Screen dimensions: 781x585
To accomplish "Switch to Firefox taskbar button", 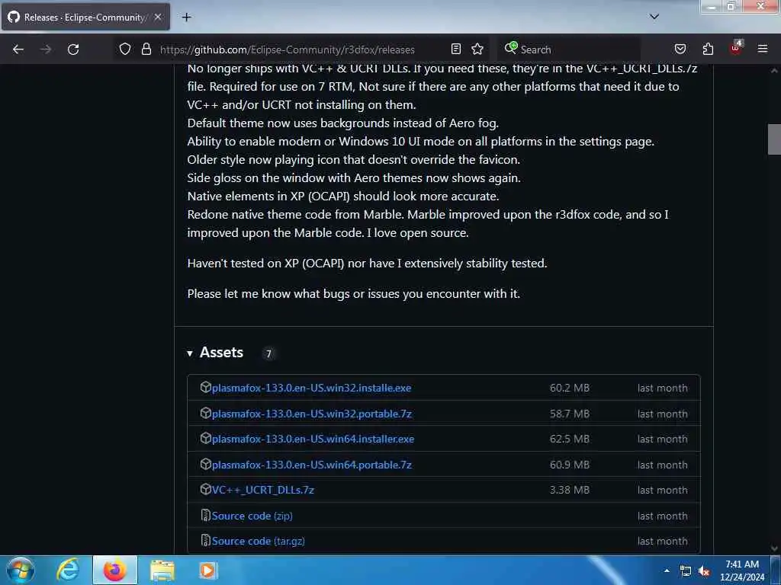I will [x=115, y=570].
